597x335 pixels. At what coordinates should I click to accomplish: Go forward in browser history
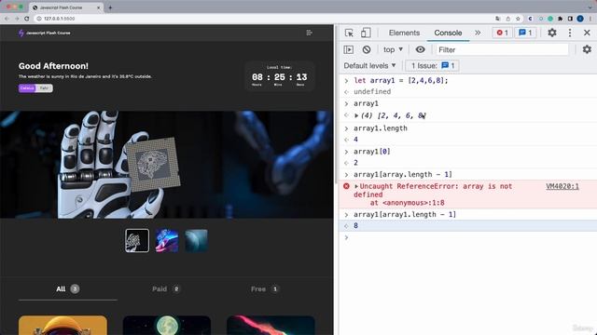(17, 19)
